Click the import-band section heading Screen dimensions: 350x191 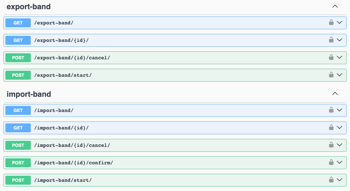pos(28,94)
